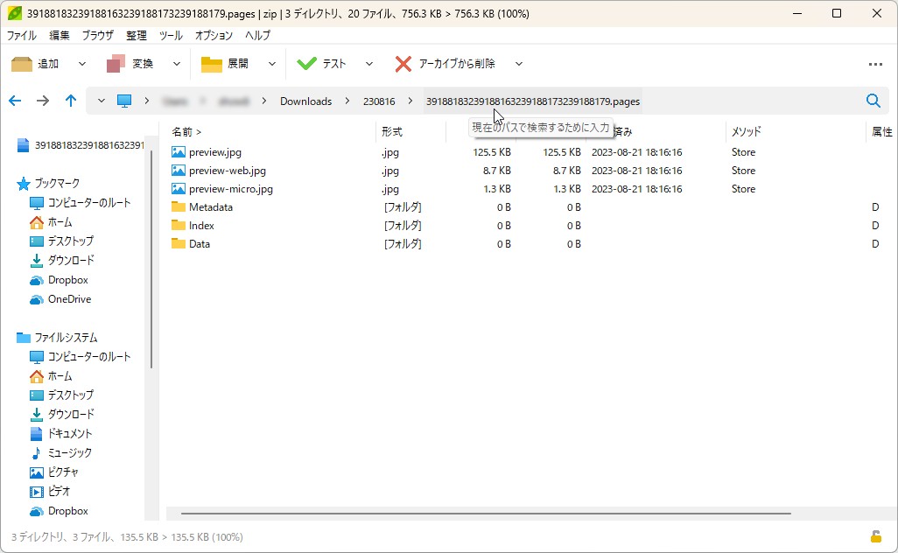The image size is (898, 553).
Task: Click the .pages archive breadcrumb segment
Action: [x=533, y=101]
